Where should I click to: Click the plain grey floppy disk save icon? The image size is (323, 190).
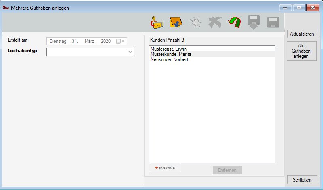click(273, 23)
